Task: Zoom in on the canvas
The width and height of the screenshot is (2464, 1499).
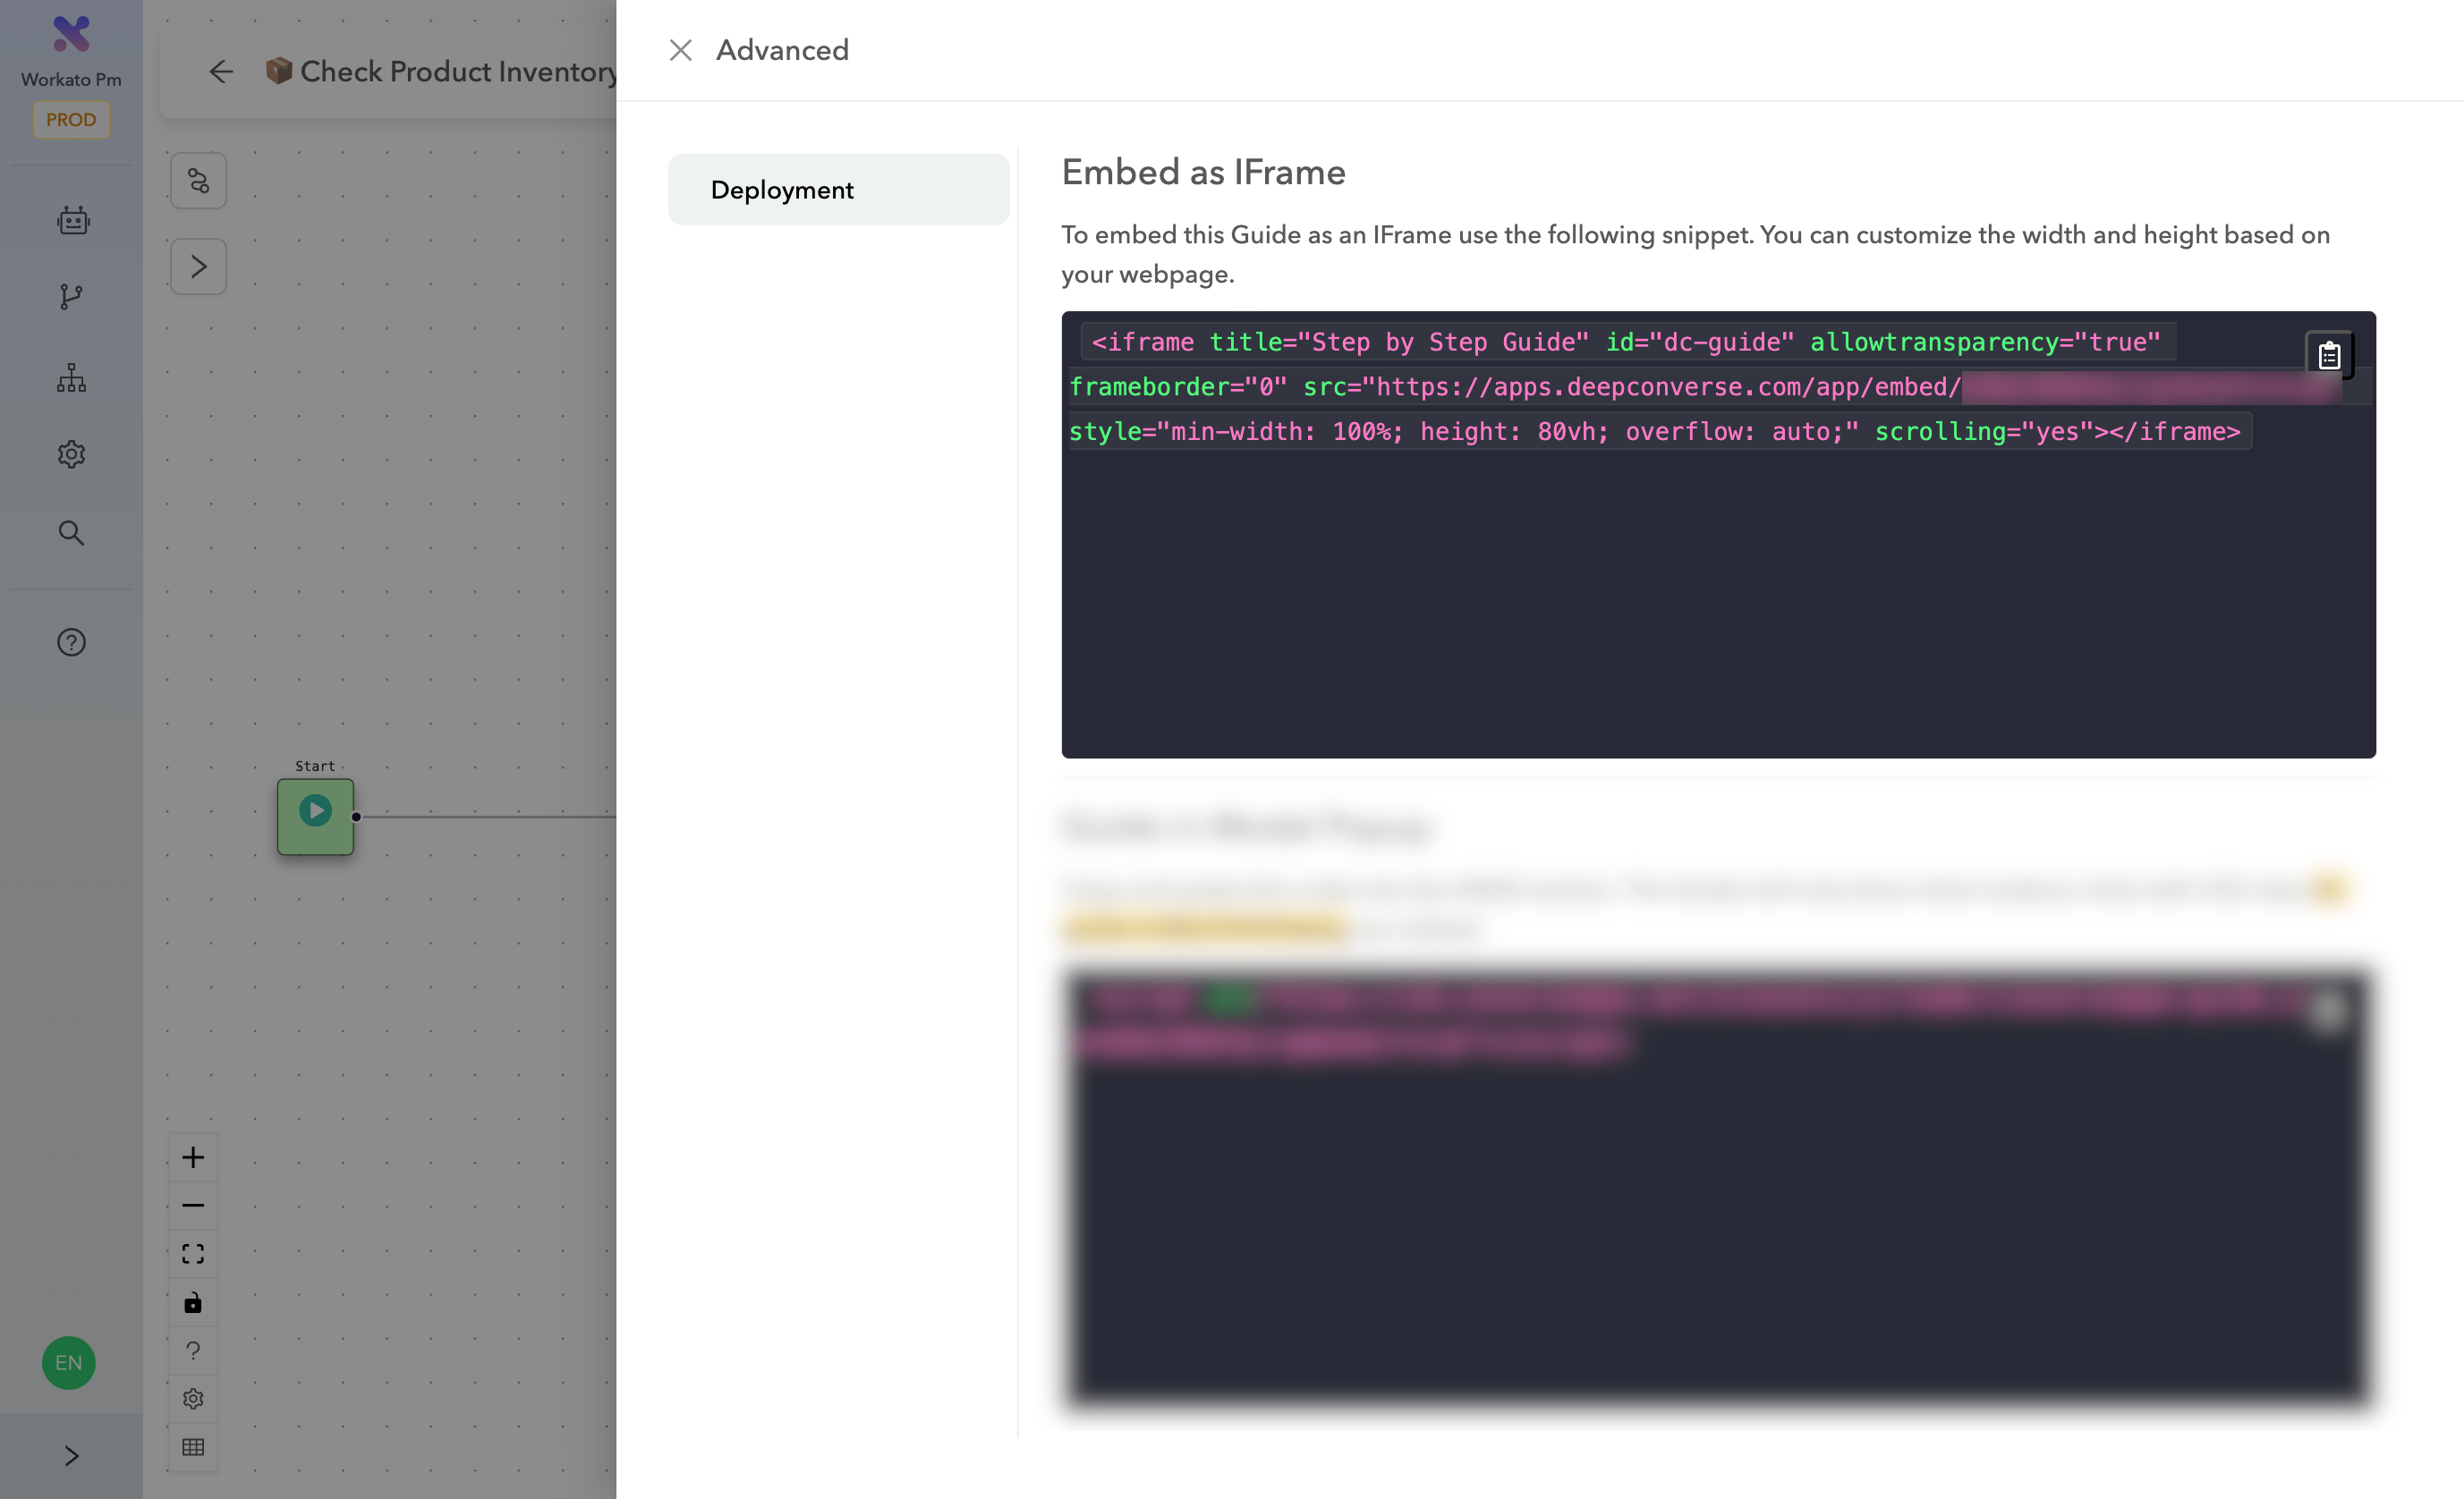Action: click(193, 1157)
